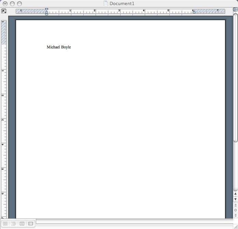Screen dimensions: 238x229
Task: Minimize the Document1 window
Action: tap(12, 4)
